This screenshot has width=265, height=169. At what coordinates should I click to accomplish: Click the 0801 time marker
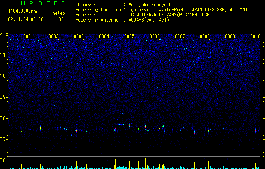point(28,36)
